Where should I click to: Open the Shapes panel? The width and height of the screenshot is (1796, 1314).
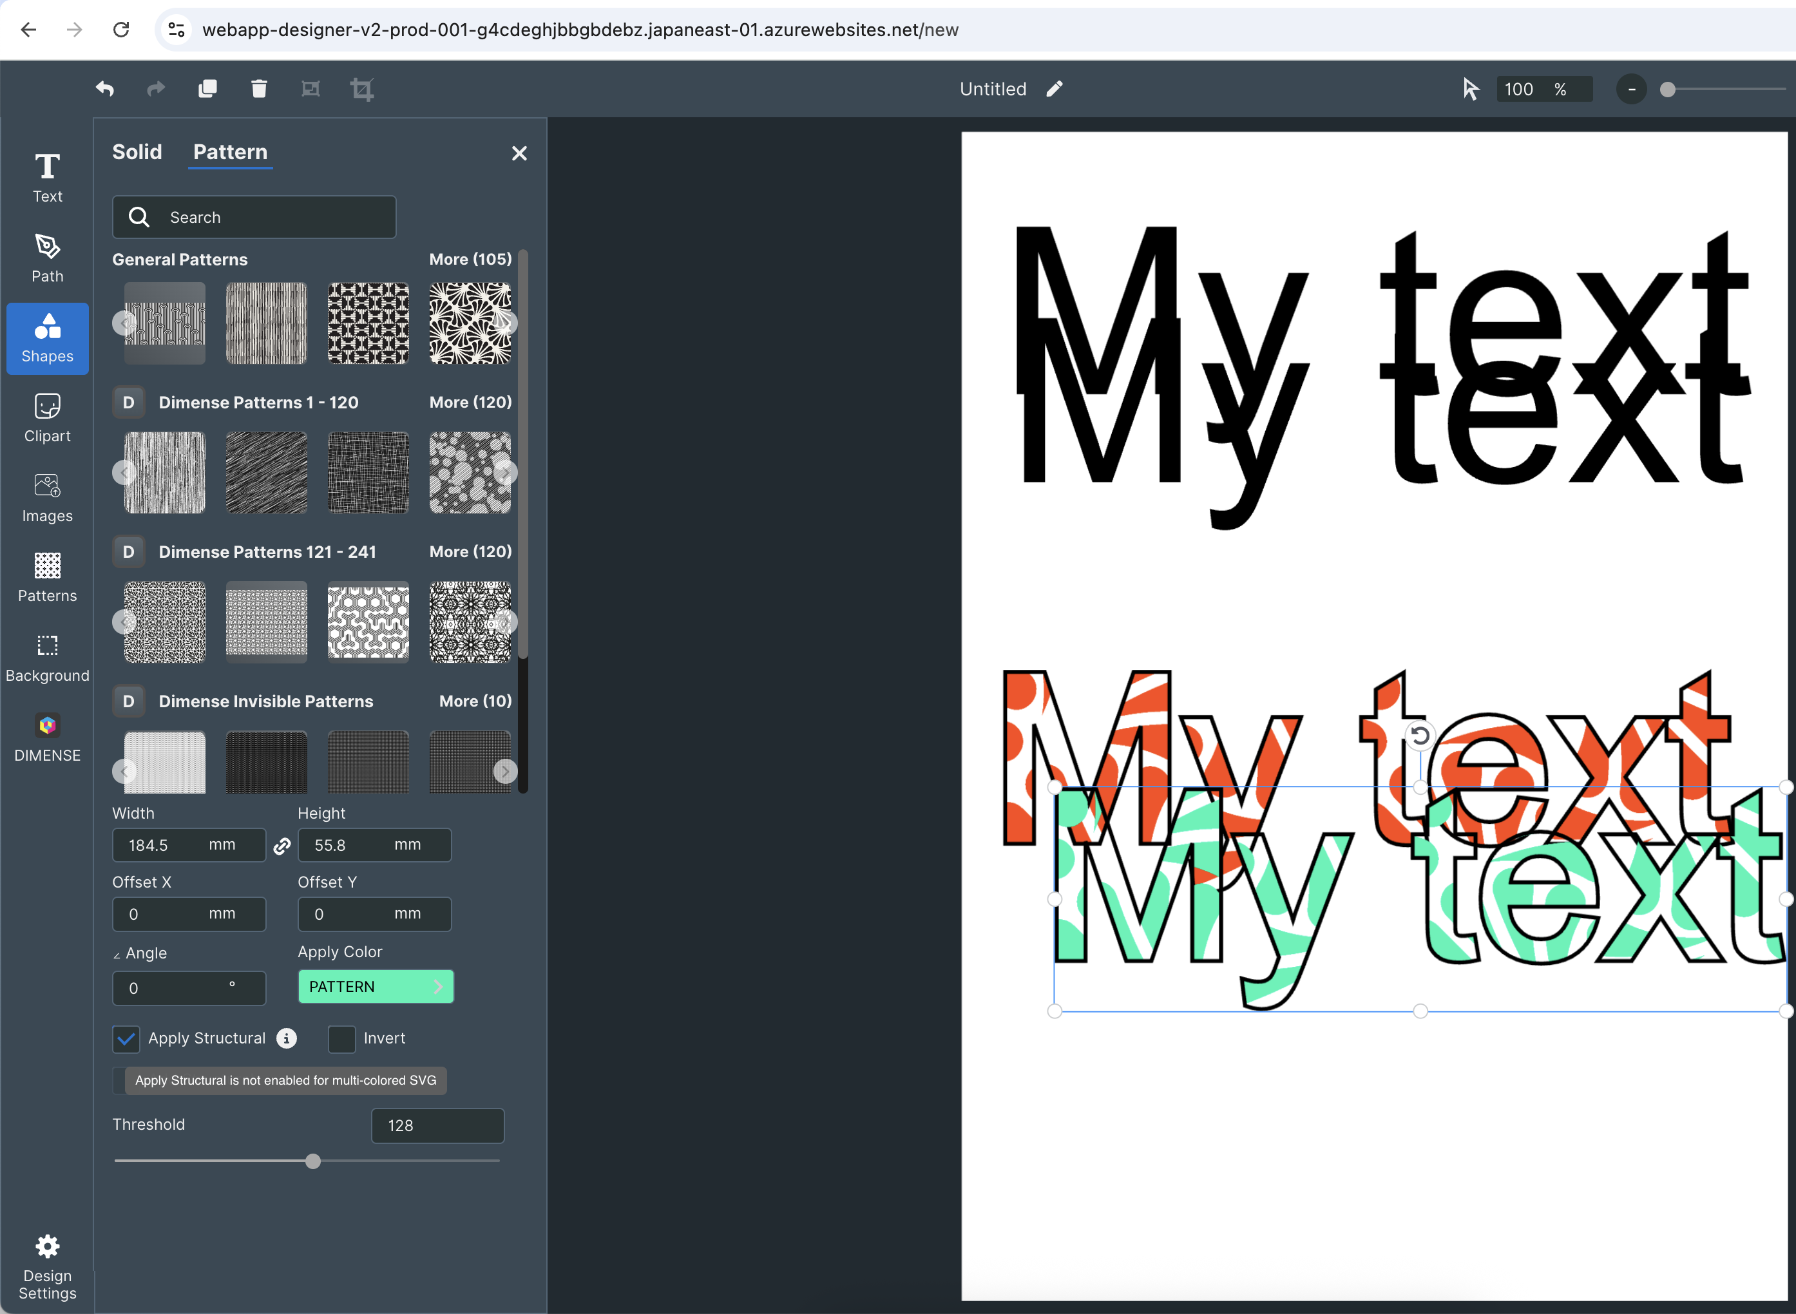click(47, 338)
